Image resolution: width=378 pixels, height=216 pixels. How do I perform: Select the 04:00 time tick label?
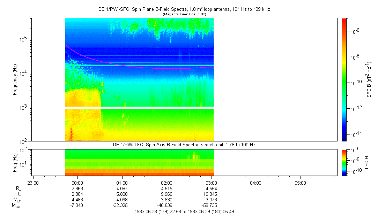point(256,183)
